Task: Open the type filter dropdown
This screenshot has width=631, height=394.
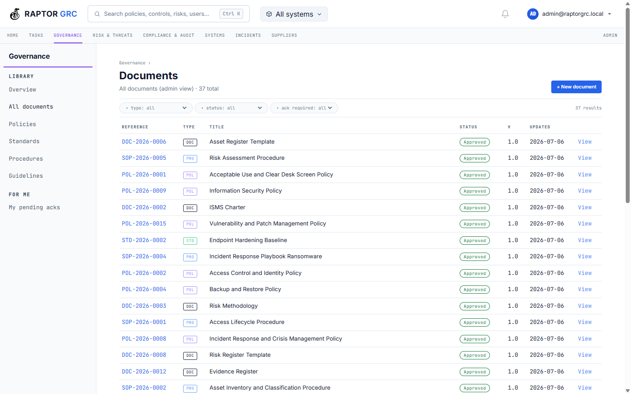Action: point(156,108)
